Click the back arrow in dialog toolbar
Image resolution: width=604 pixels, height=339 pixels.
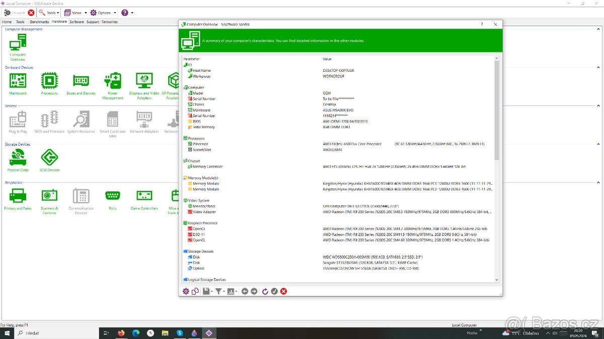[x=245, y=291]
